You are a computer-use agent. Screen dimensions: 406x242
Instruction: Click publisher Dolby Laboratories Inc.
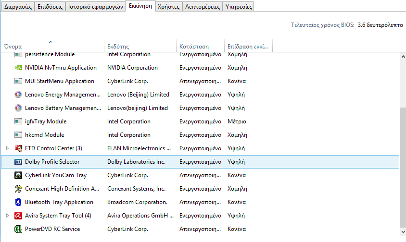click(136, 162)
